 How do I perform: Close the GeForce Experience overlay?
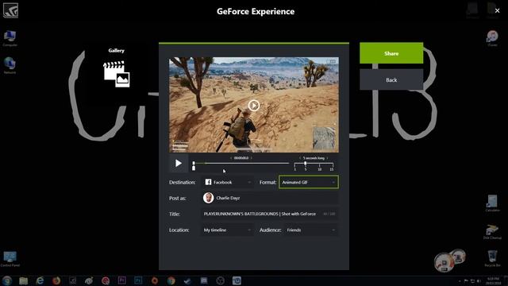[498, 10]
